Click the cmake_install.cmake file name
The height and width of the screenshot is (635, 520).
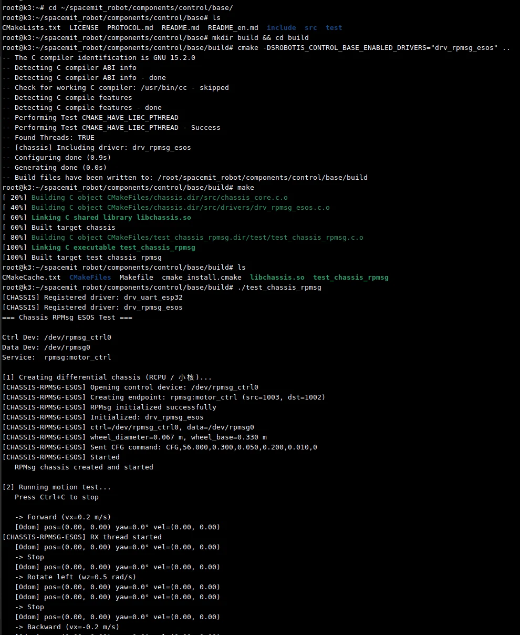(x=201, y=277)
